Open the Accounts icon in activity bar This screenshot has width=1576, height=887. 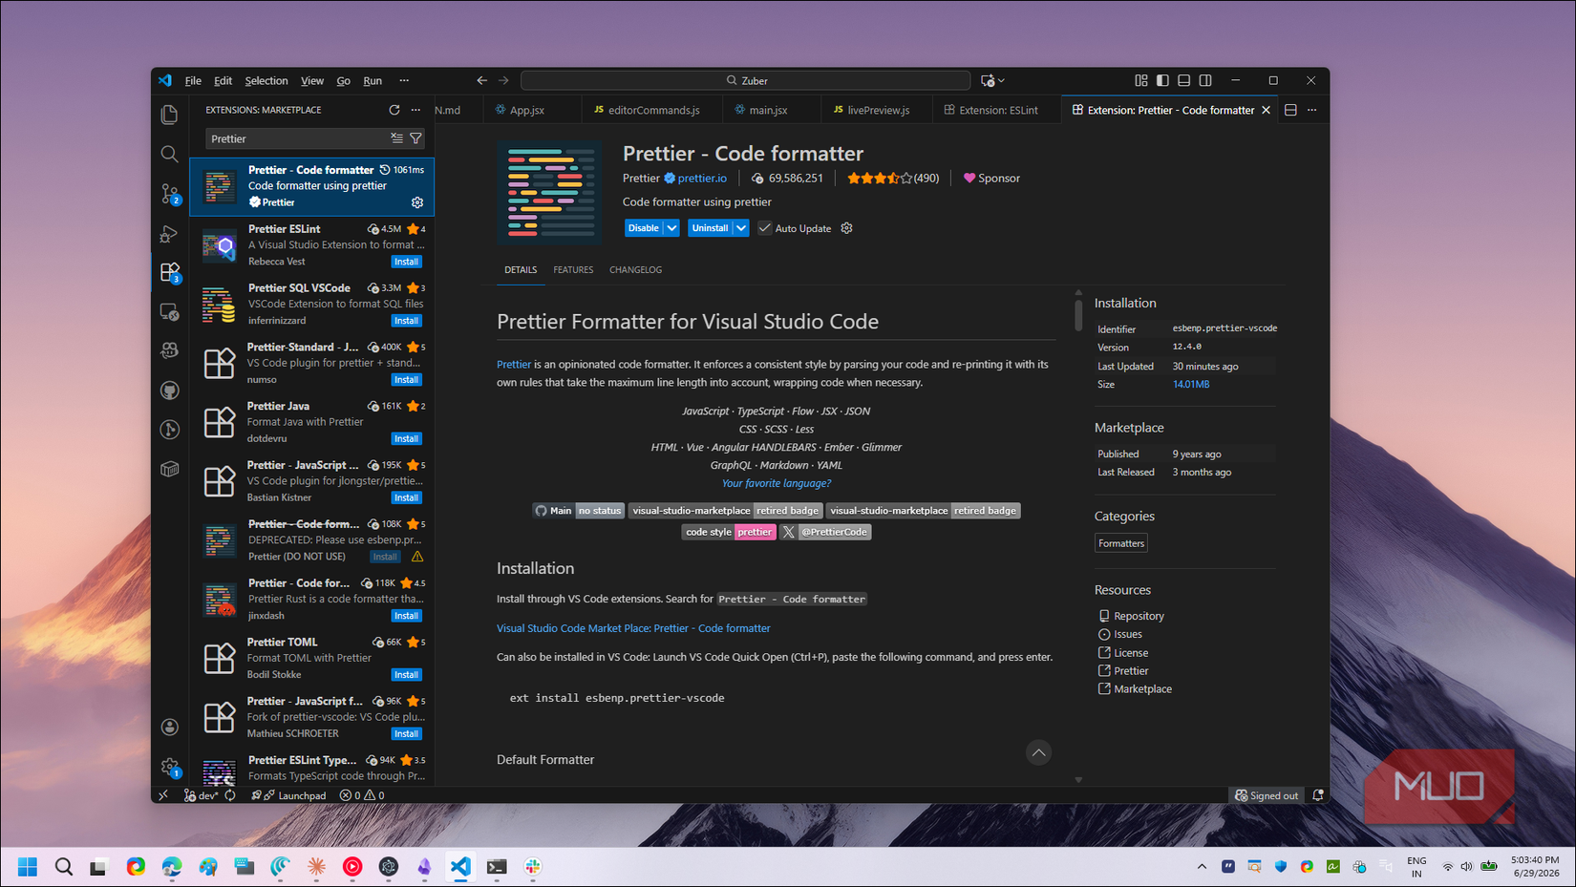pos(170,727)
